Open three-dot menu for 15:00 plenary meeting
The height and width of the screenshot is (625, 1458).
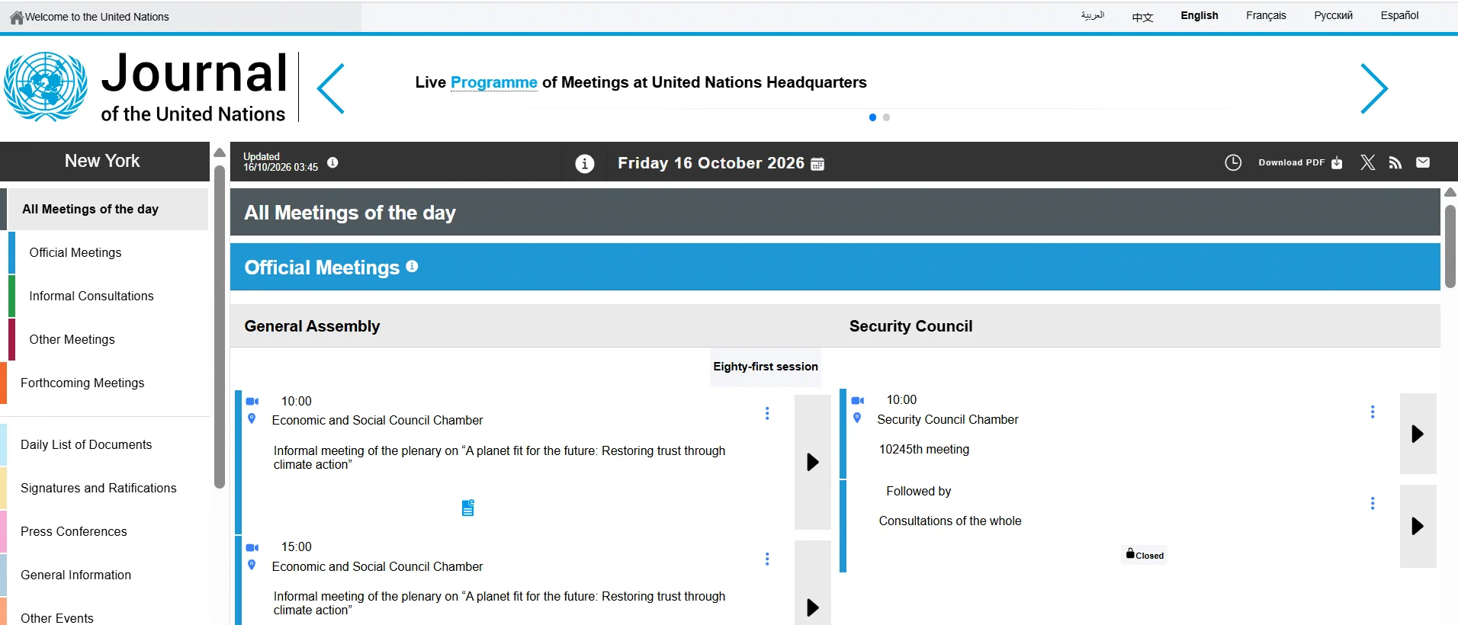pos(767,559)
